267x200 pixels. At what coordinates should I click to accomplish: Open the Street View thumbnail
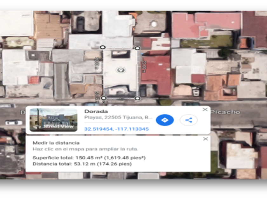(x=53, y=120)
